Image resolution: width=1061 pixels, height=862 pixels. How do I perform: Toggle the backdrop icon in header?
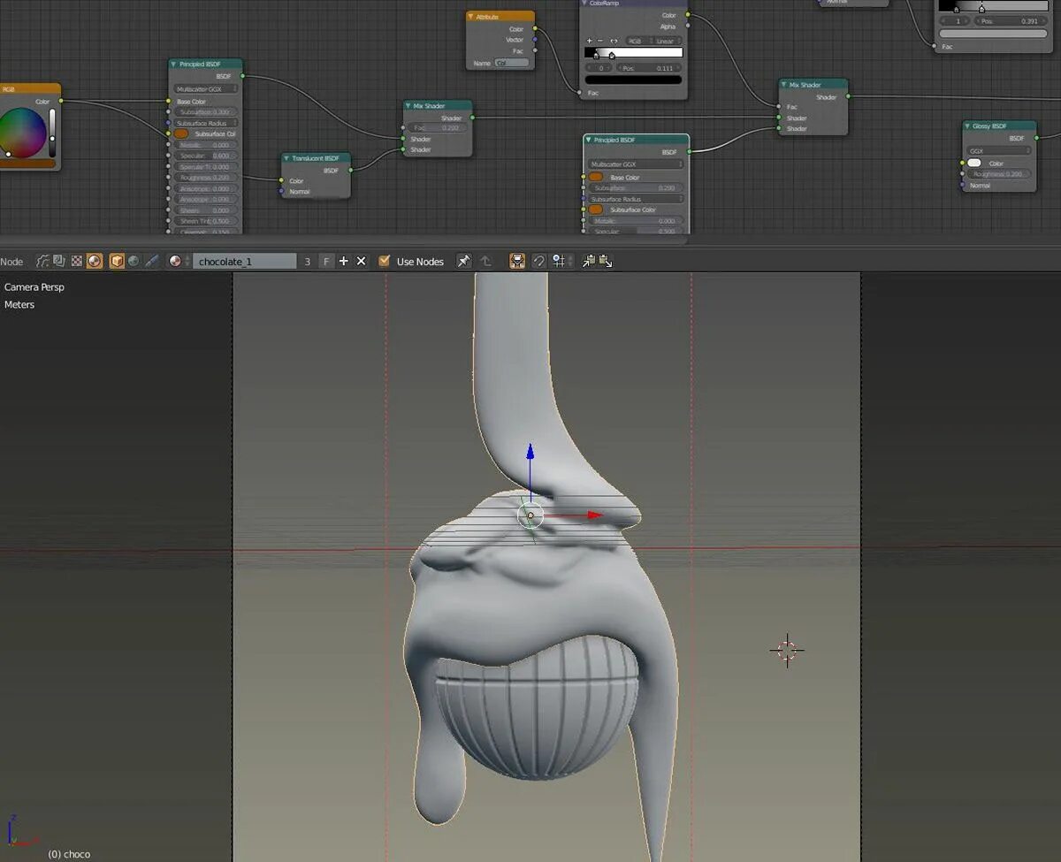coord(517,261)
